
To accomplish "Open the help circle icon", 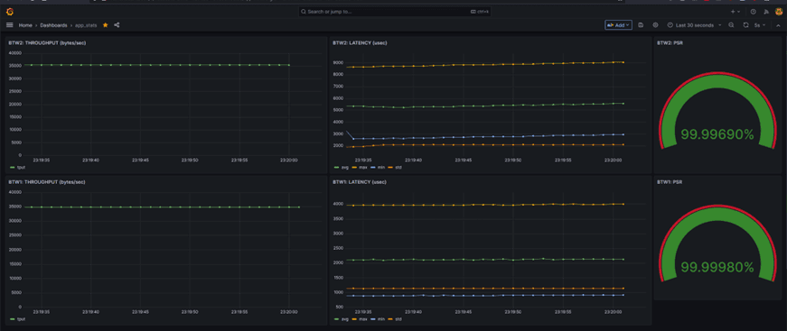I will point(754,12).
